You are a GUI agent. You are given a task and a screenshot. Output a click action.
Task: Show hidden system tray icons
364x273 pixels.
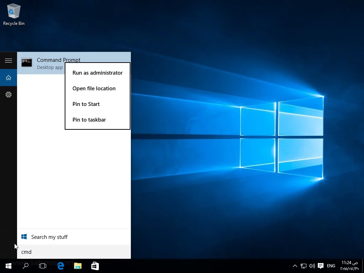pyautogui.click(x=295, y=266)
